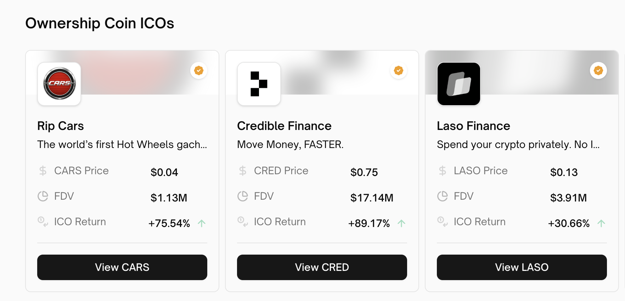Click the pie chart icon beside LASO FDV
Screen dimensions: 625x301
coord(443,196)
